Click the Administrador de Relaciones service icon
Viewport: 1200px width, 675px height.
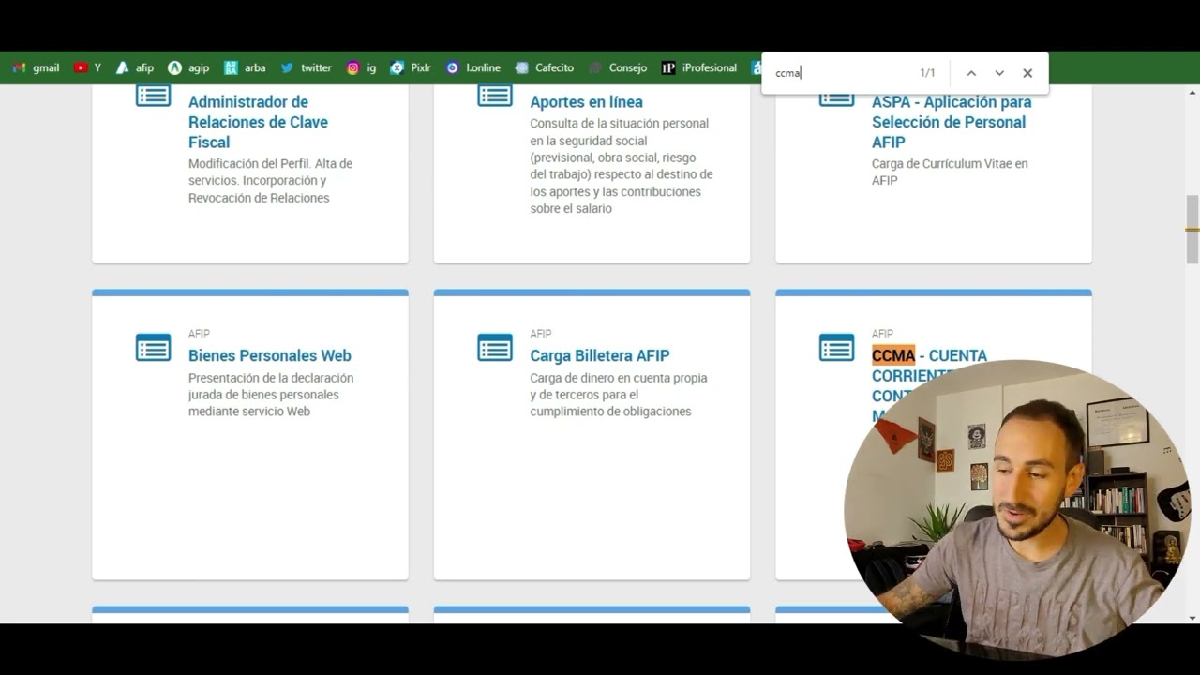tap(153, 95)
